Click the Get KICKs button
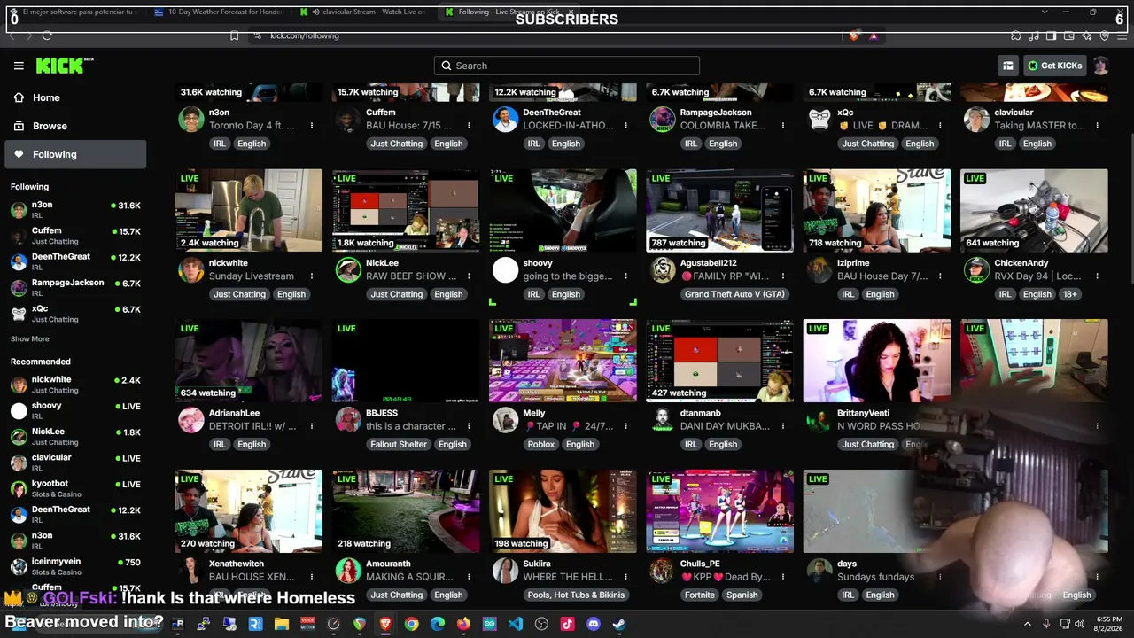 pos(1054,66)
